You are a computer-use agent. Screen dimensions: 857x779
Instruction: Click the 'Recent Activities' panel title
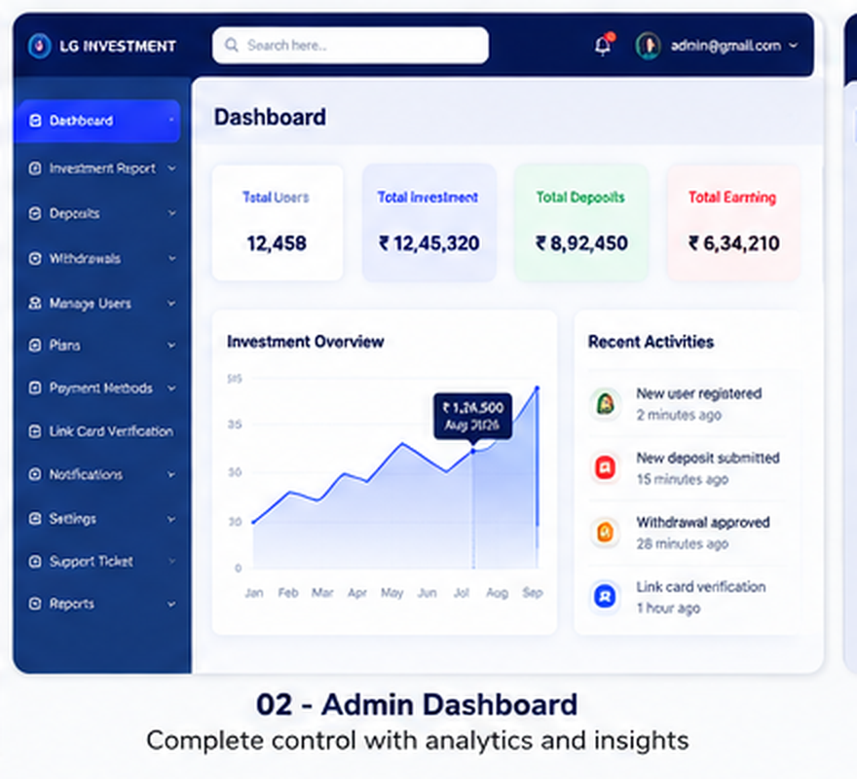click(x=651, y=342)
